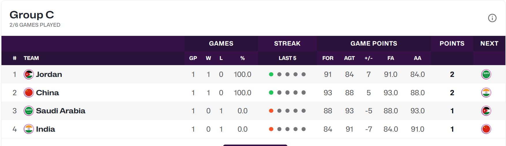This screenshot has width=506, height=146.
Task: Open the India team link
Action: [x=46, y=129]
